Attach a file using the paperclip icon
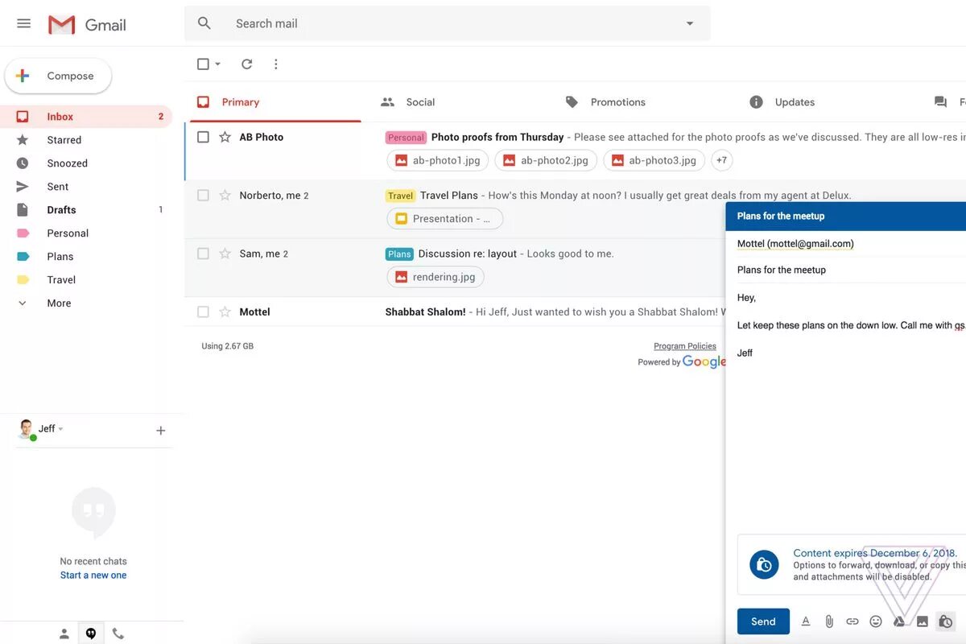The width and height of the screenshot is (966, 644). (x=829, y=621)
